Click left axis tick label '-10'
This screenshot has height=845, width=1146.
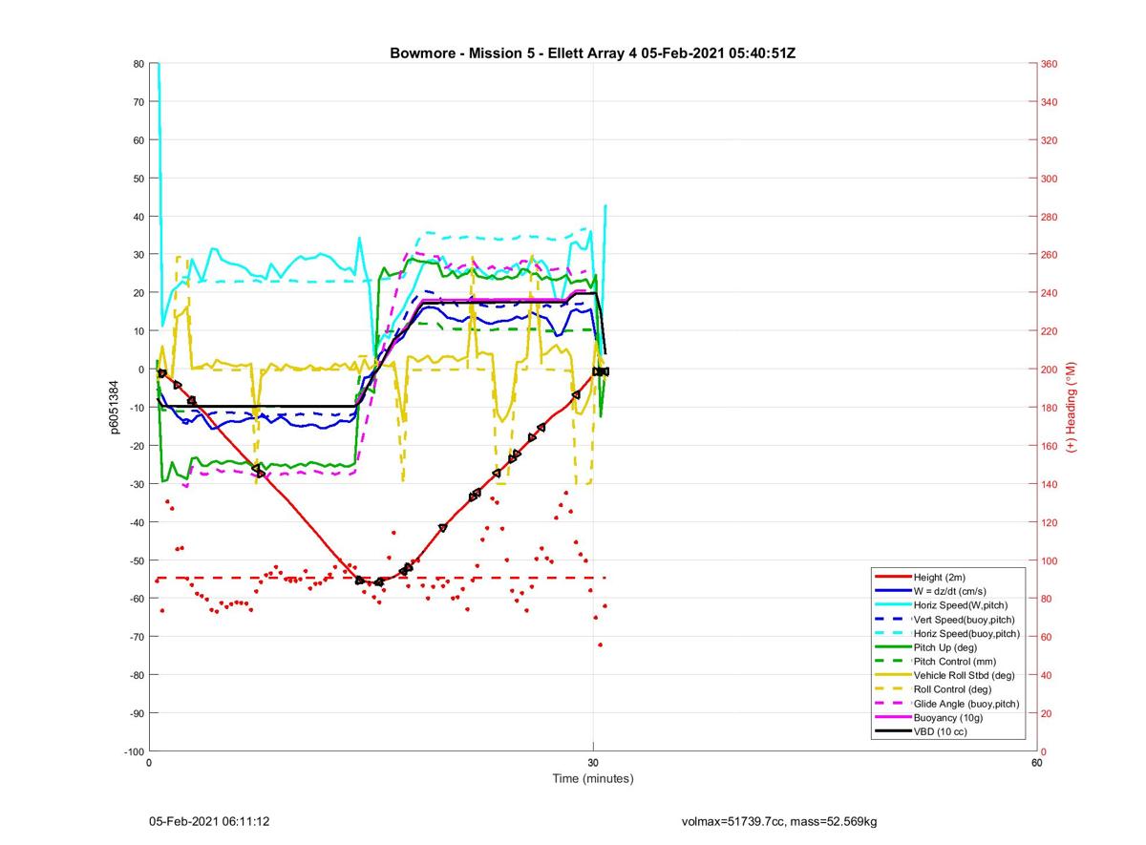pos(137,408)
